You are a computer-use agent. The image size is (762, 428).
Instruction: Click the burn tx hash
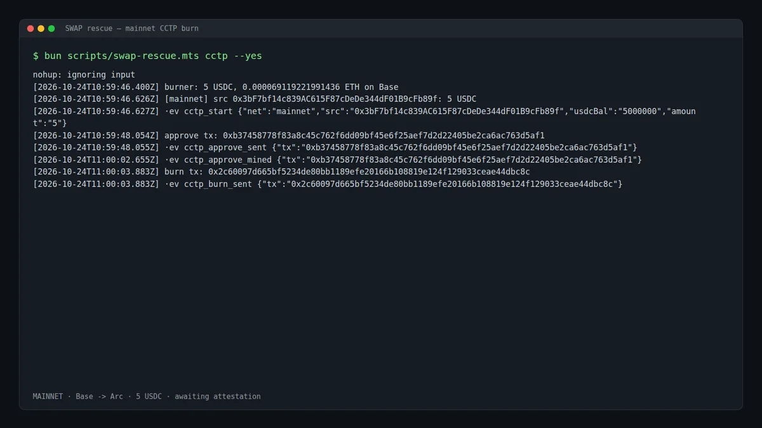(369, 172)
